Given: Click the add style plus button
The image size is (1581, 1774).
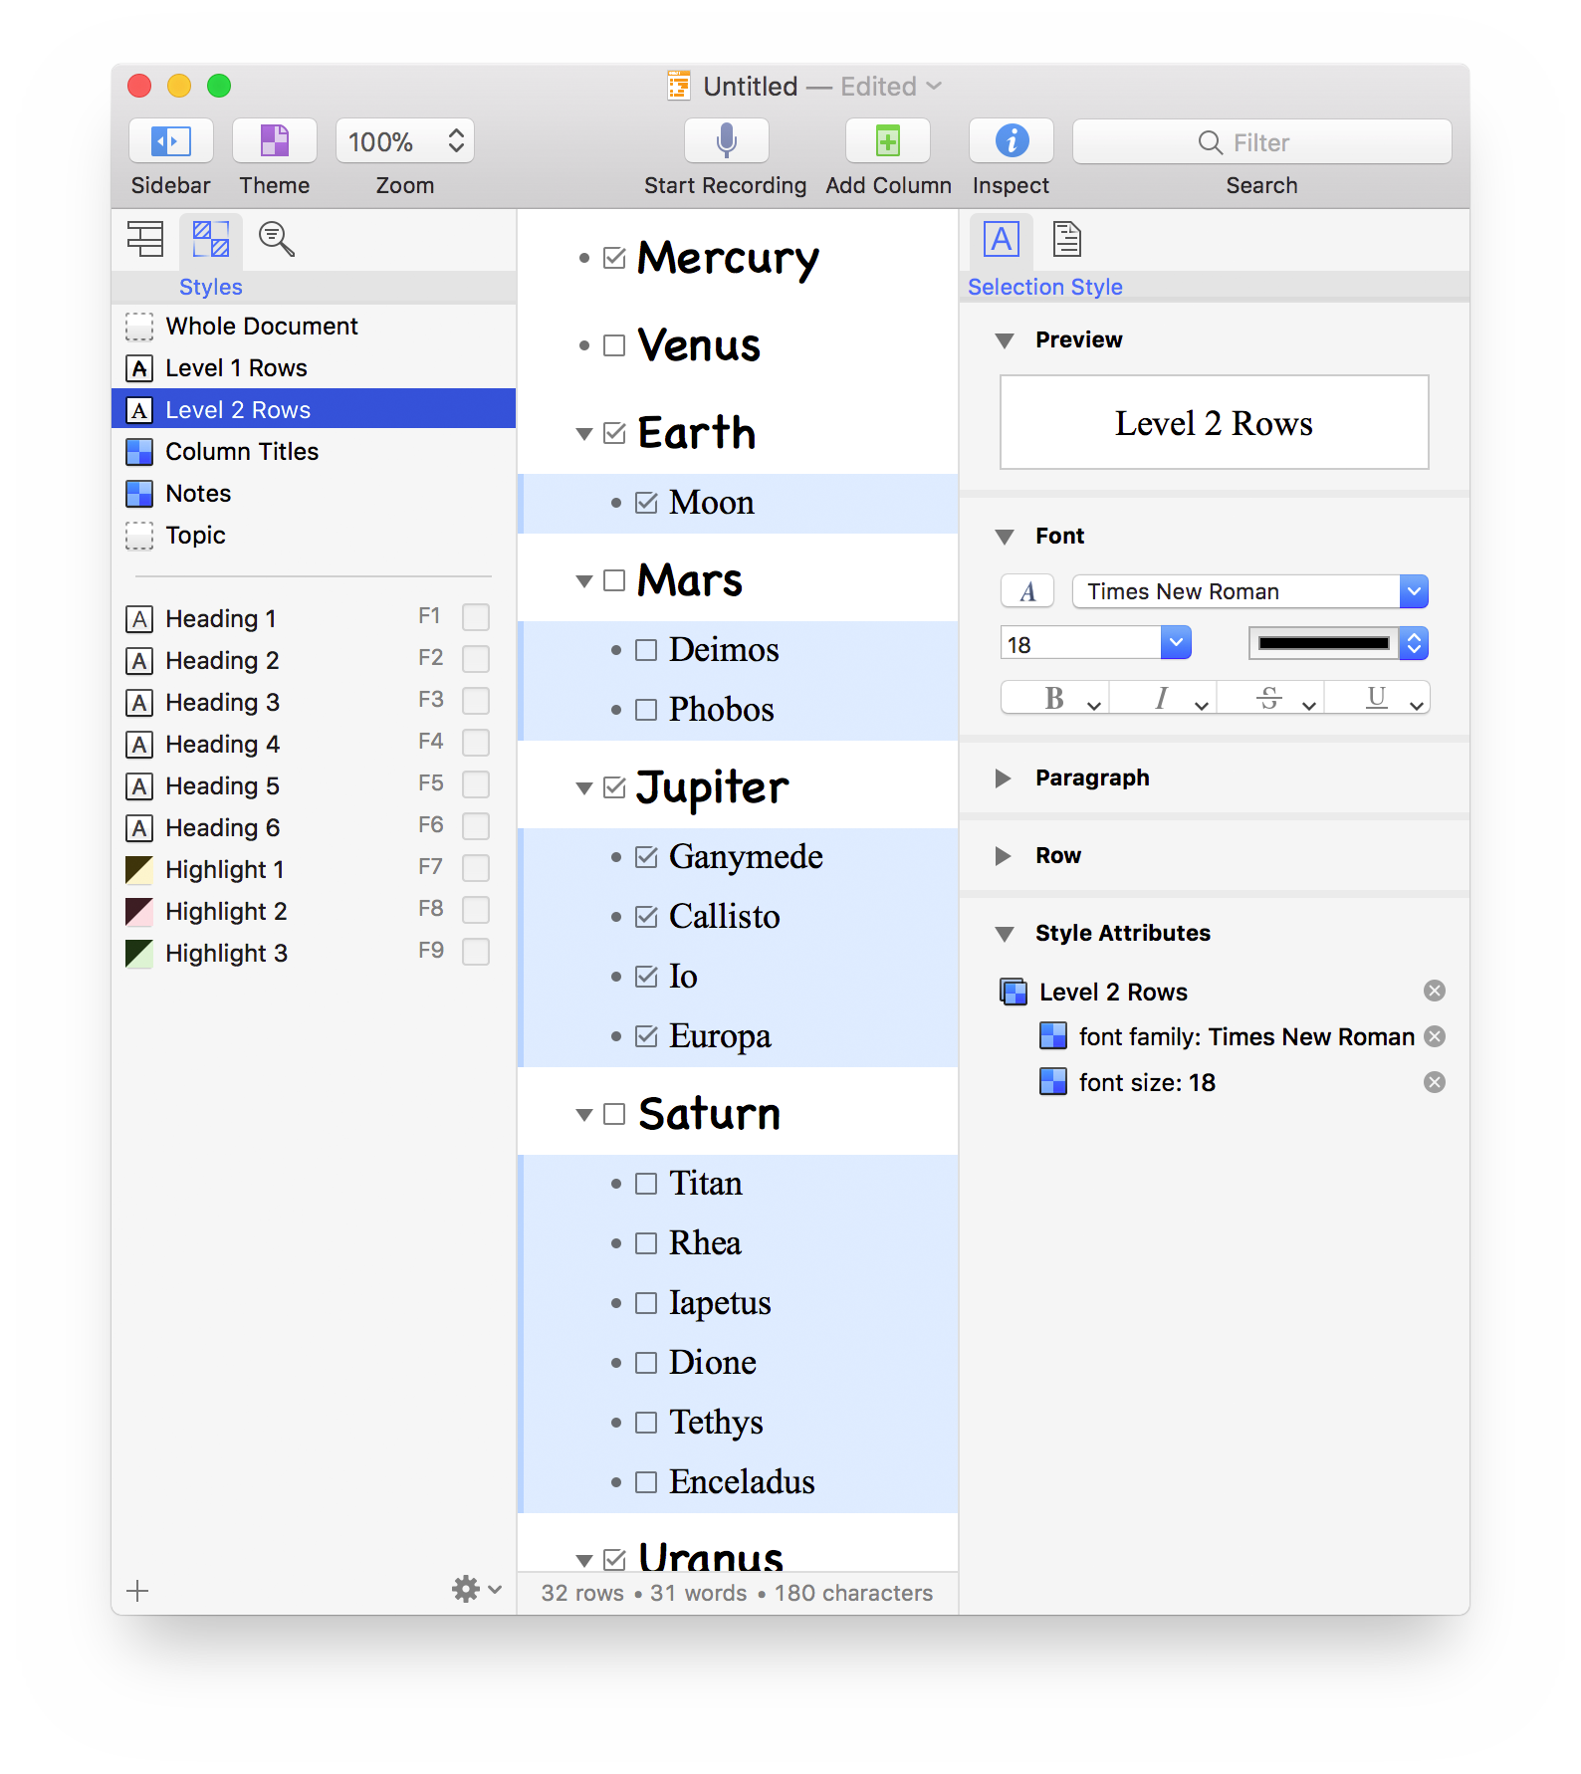Looking at the screenshot, I should [x=138, y=1591].
